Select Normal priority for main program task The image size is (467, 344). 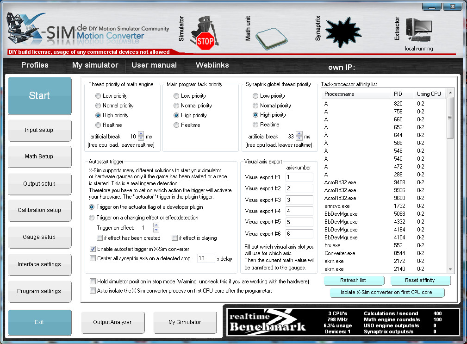tap(177, 106)
